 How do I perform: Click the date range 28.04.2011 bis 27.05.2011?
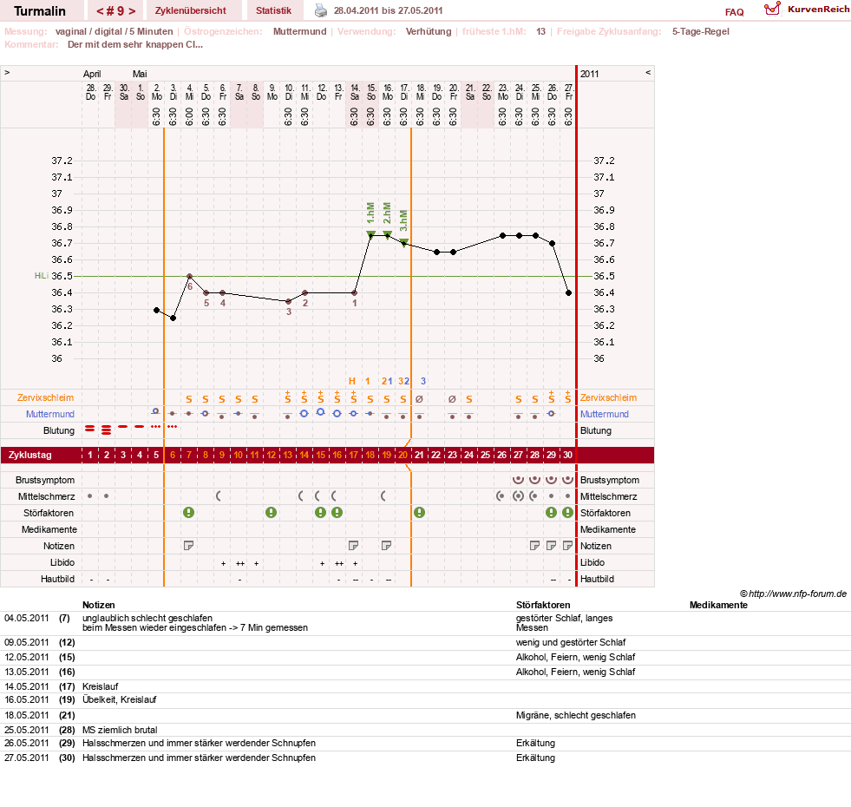point(388,10)
